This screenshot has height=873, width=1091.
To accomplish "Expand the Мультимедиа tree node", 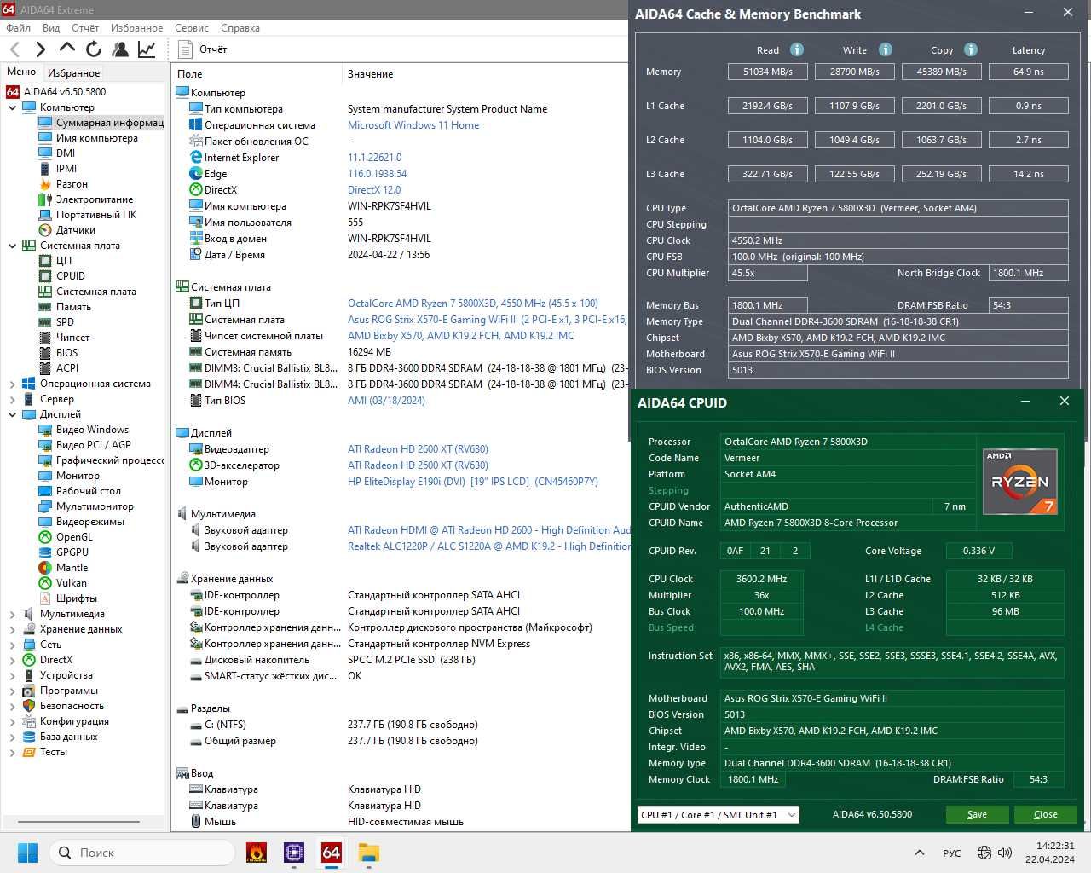I will (12, 614).
